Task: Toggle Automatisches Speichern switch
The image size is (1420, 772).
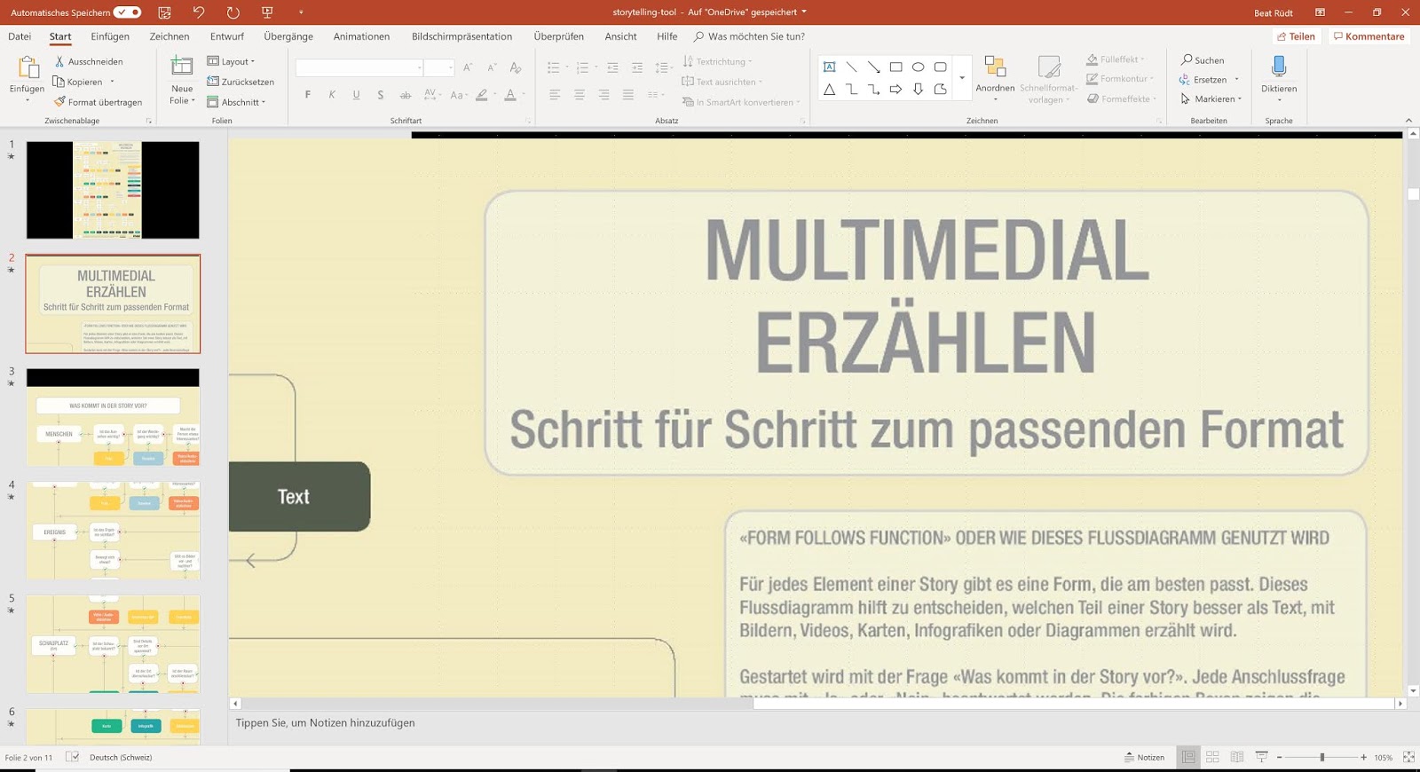Action: pyautogui.click(x=127, y=12)
